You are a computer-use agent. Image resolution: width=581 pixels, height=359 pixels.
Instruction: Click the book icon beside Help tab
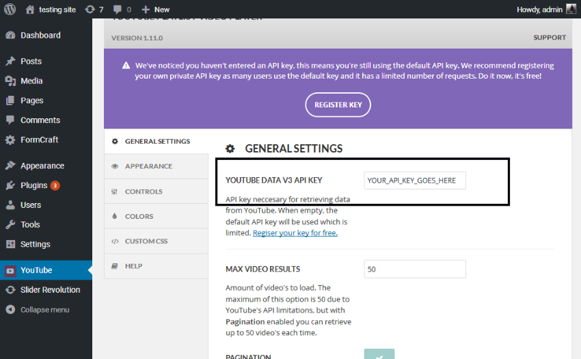tap(115, 266)
